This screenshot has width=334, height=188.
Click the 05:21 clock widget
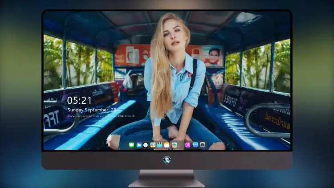[79, 100]
